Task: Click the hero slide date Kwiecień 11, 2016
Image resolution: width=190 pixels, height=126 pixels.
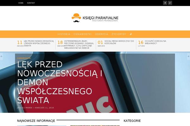Action: click(x=44, y=108)
